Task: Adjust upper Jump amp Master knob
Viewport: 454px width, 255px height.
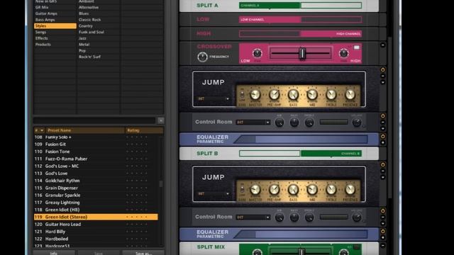Action: (255, 94)
